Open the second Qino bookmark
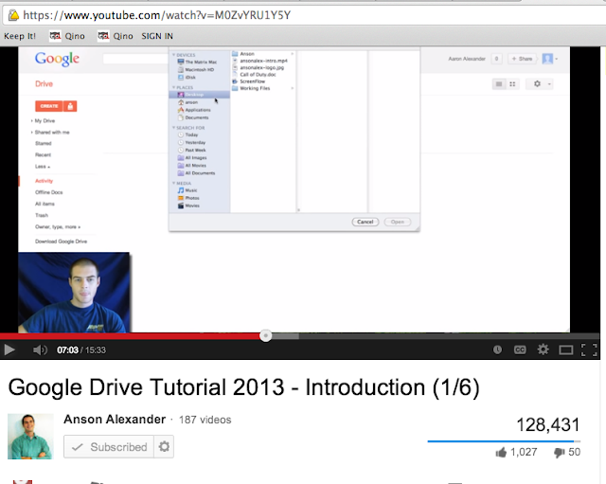The width and height of the screenshot is (606, 484). click(x=116, y=36)
